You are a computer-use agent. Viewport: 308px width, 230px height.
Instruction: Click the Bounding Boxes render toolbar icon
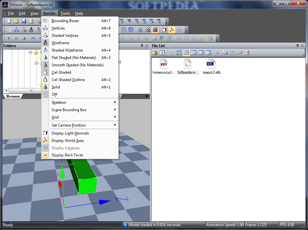point(9,30)
